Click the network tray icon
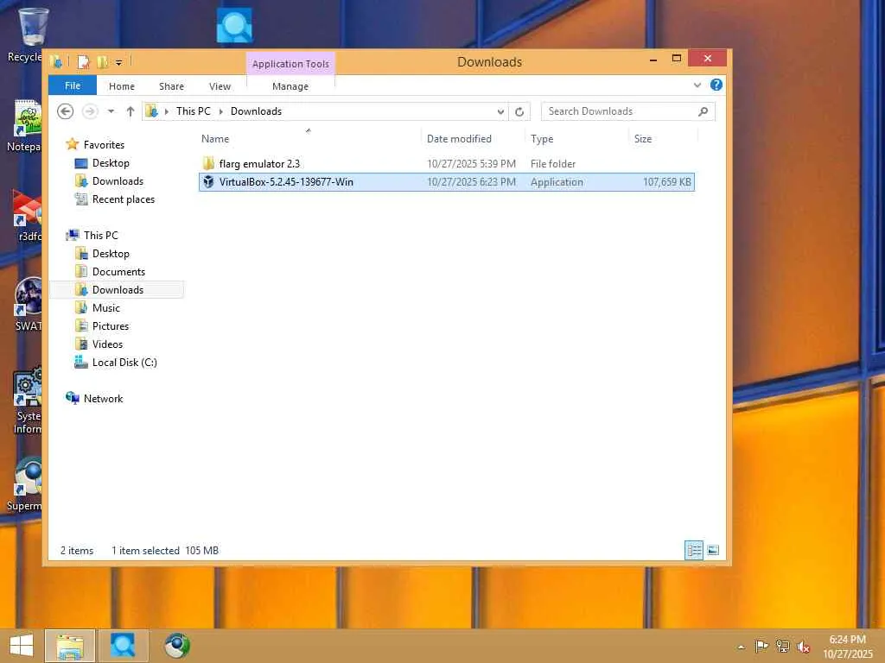This screenshot has height=663, width=885. (x=782, y=646)
